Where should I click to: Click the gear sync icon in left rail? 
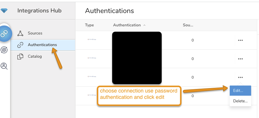point(4,50)
